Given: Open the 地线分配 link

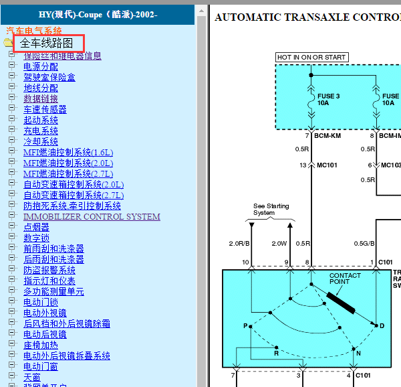Looking at the screenshot, I should [x=41, y=88].
